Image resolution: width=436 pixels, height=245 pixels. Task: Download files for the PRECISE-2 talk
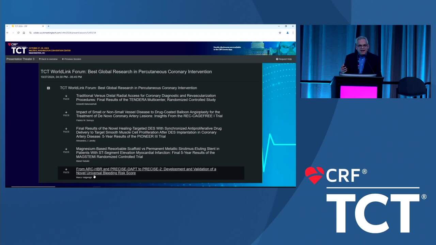(66, 171)
